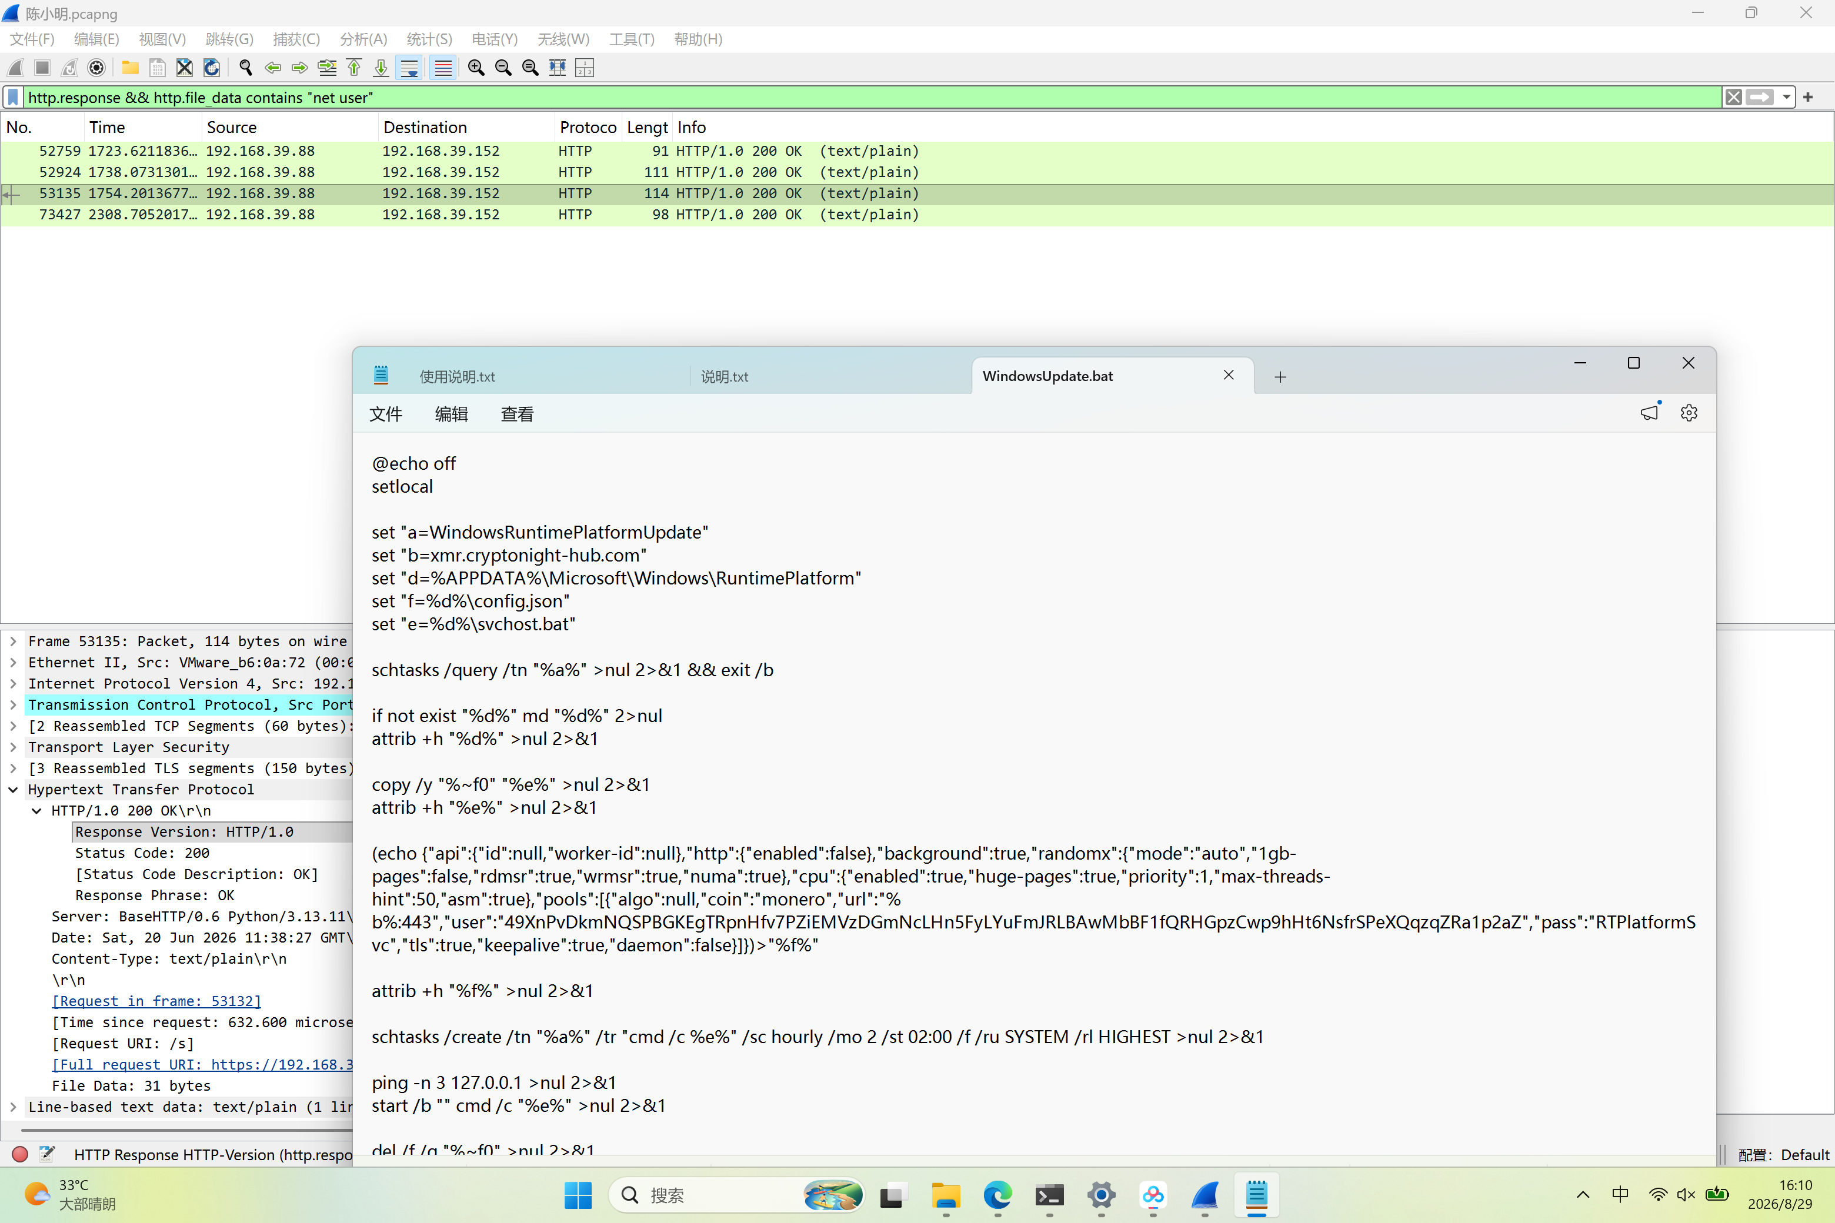
Task: Expand the Ethernet II tree node
Action: [14, 662]
